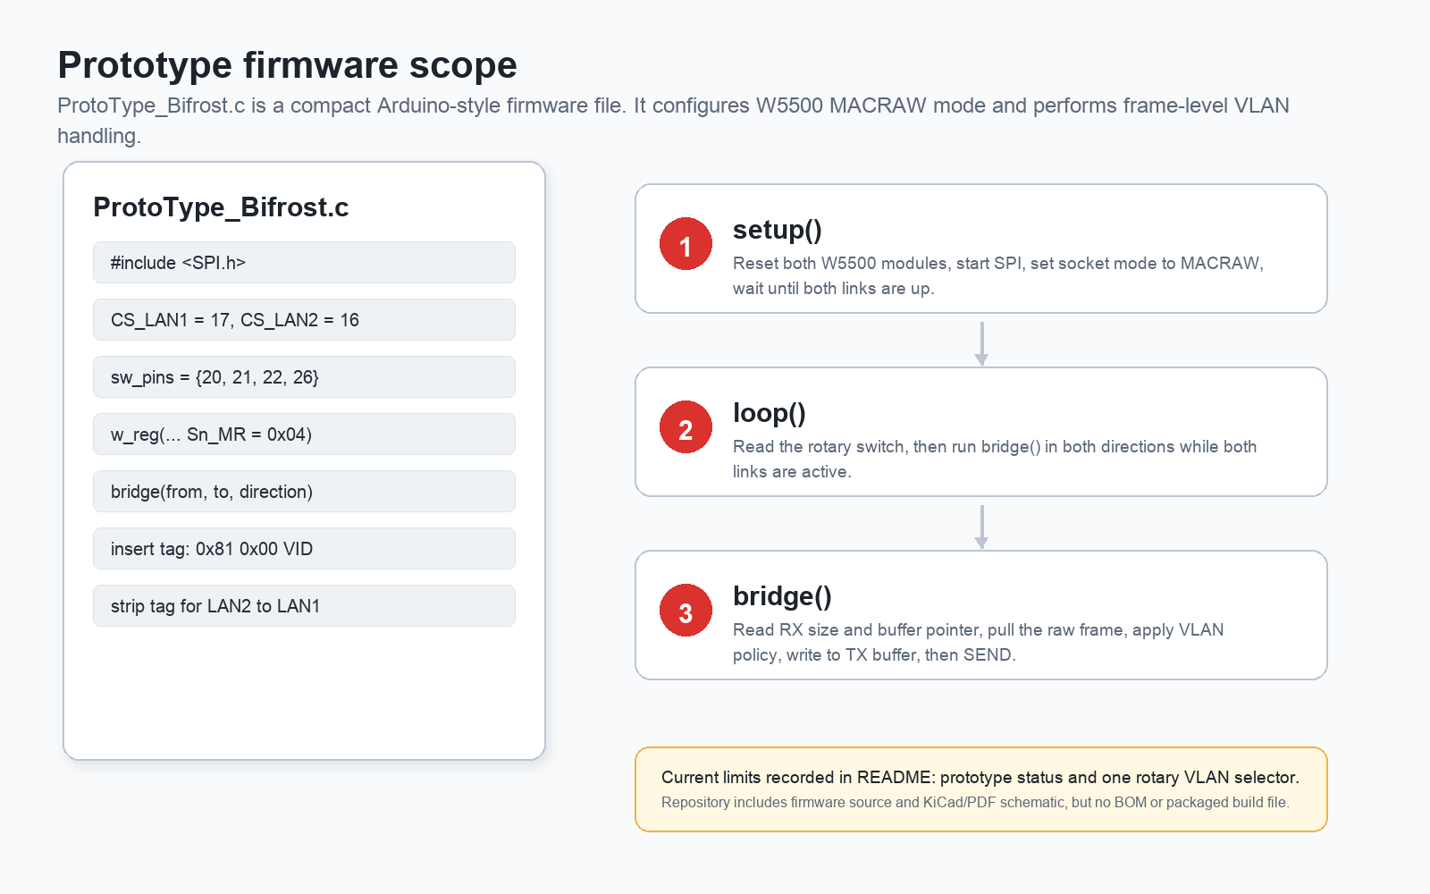Select the ProtoType_Bifrost.c card title

click(221, 207)
